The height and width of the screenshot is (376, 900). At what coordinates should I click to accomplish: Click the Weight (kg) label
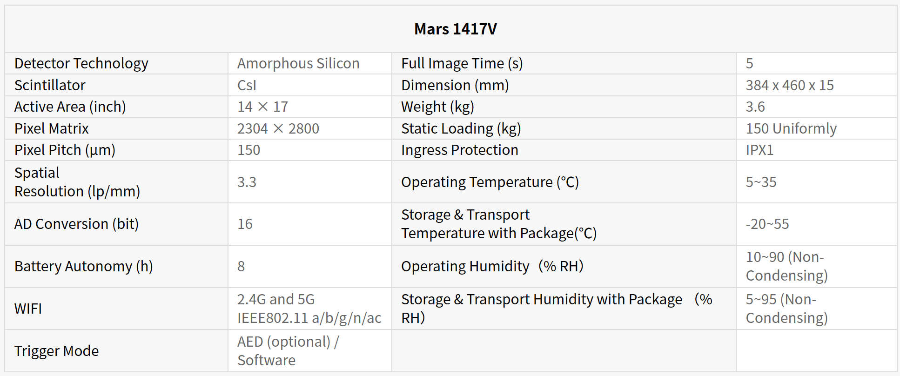437,107
